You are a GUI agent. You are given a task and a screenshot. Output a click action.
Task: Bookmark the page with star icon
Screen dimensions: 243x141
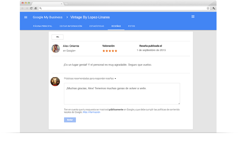point(208,8)
